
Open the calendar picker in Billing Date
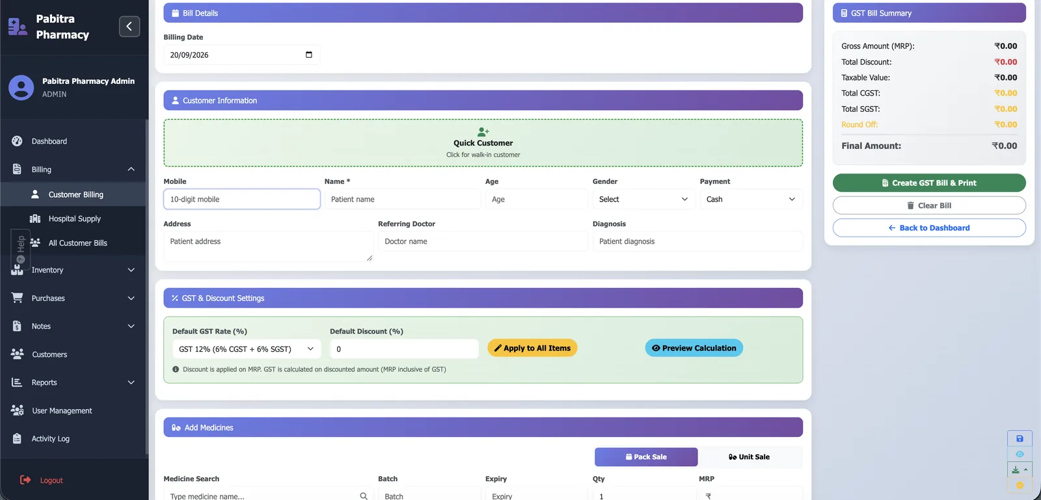[308, 55]
